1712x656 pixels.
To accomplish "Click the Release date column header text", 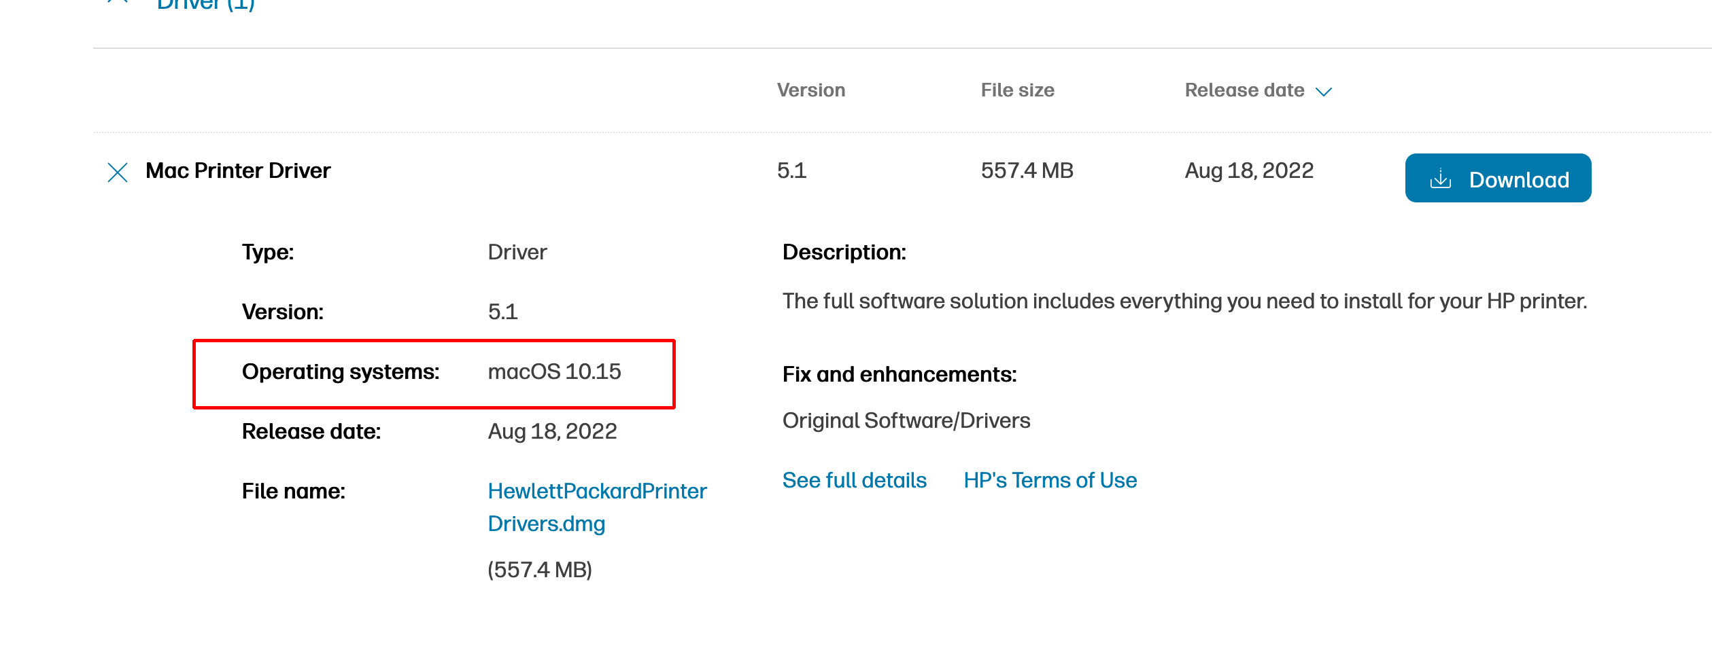I will (x=1244, y=90).
